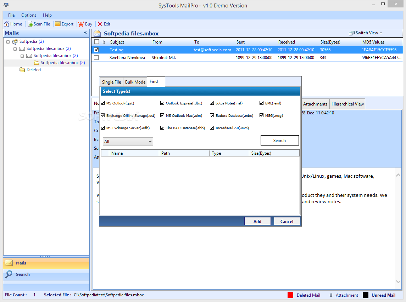Image resolution: width=406 pixels, height=302 pixels.
Task: Click the Add button
Action: (x=257, y=221)
